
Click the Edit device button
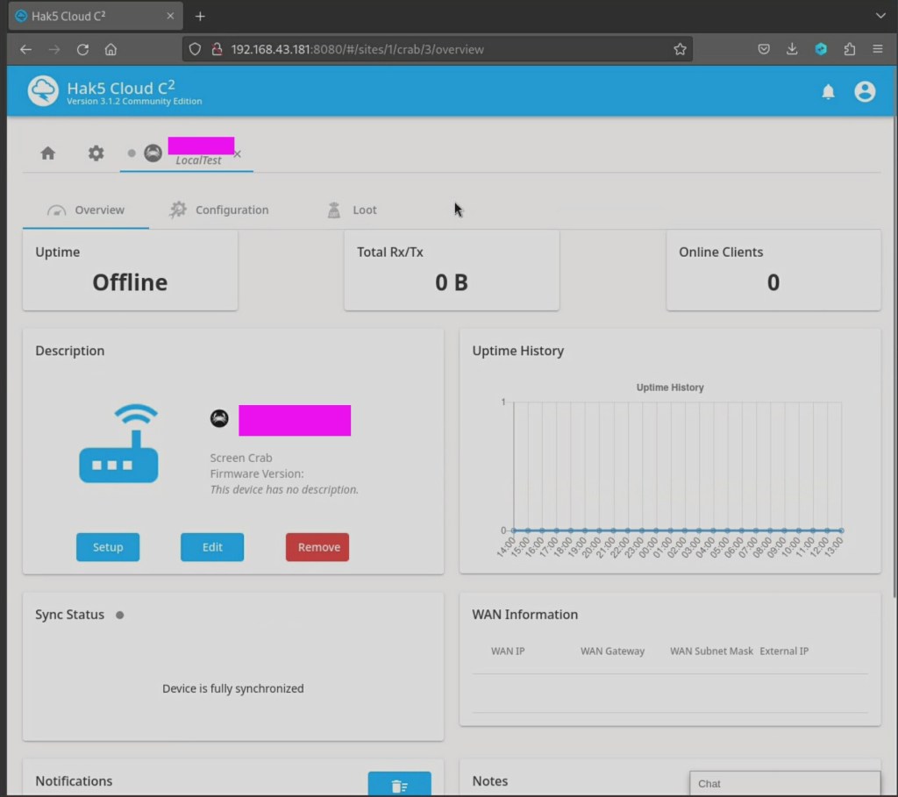212,547
